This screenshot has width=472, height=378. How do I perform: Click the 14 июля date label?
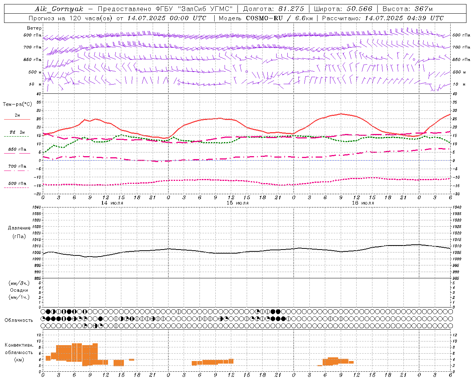pyautogui.click(x=112, y=203)
